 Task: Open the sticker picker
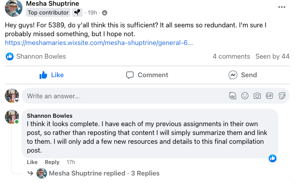[282, 96]
